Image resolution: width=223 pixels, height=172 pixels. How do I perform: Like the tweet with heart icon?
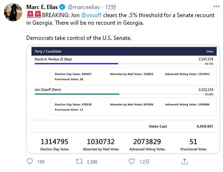tap(132, 162)
